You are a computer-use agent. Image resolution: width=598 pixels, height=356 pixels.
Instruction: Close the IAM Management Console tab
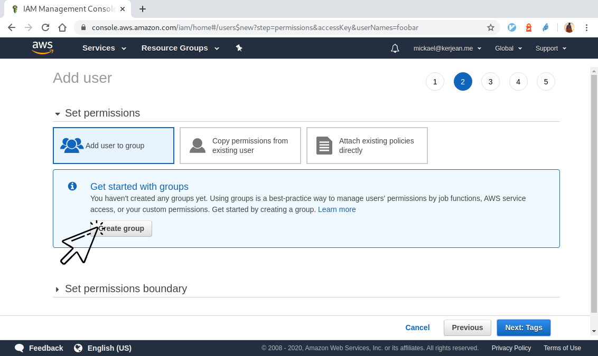point(123,9)
